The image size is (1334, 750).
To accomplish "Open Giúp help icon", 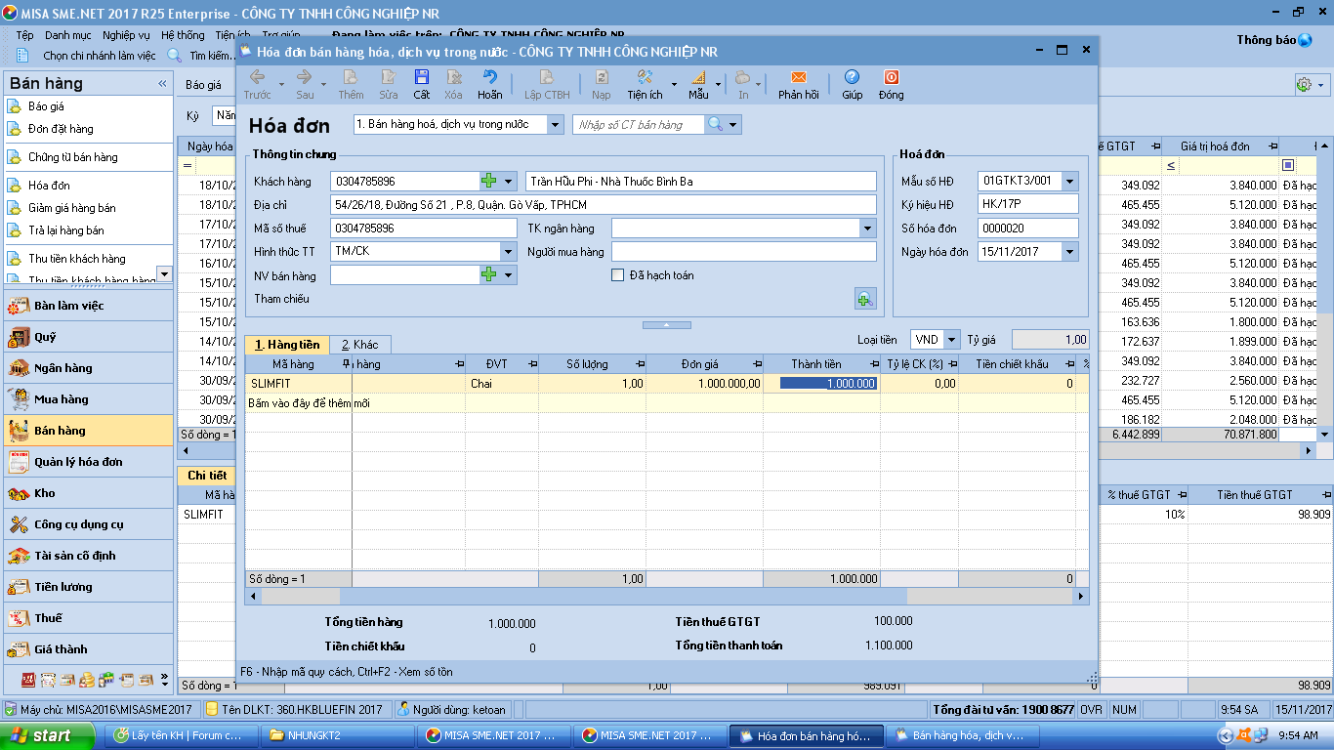I will pyautogui.click(x=852, y=77).
